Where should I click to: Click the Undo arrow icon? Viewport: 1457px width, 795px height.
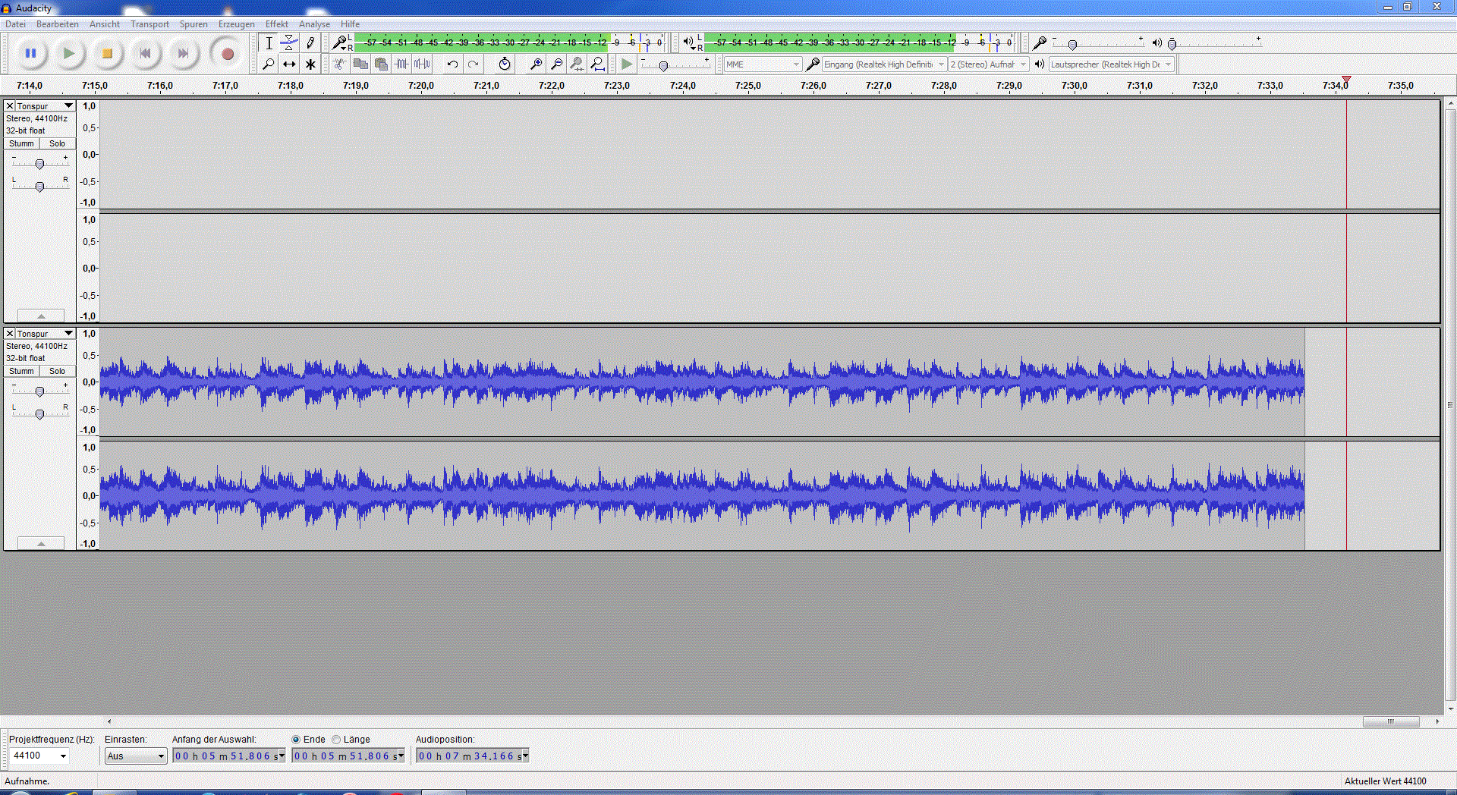coord(452,64)
